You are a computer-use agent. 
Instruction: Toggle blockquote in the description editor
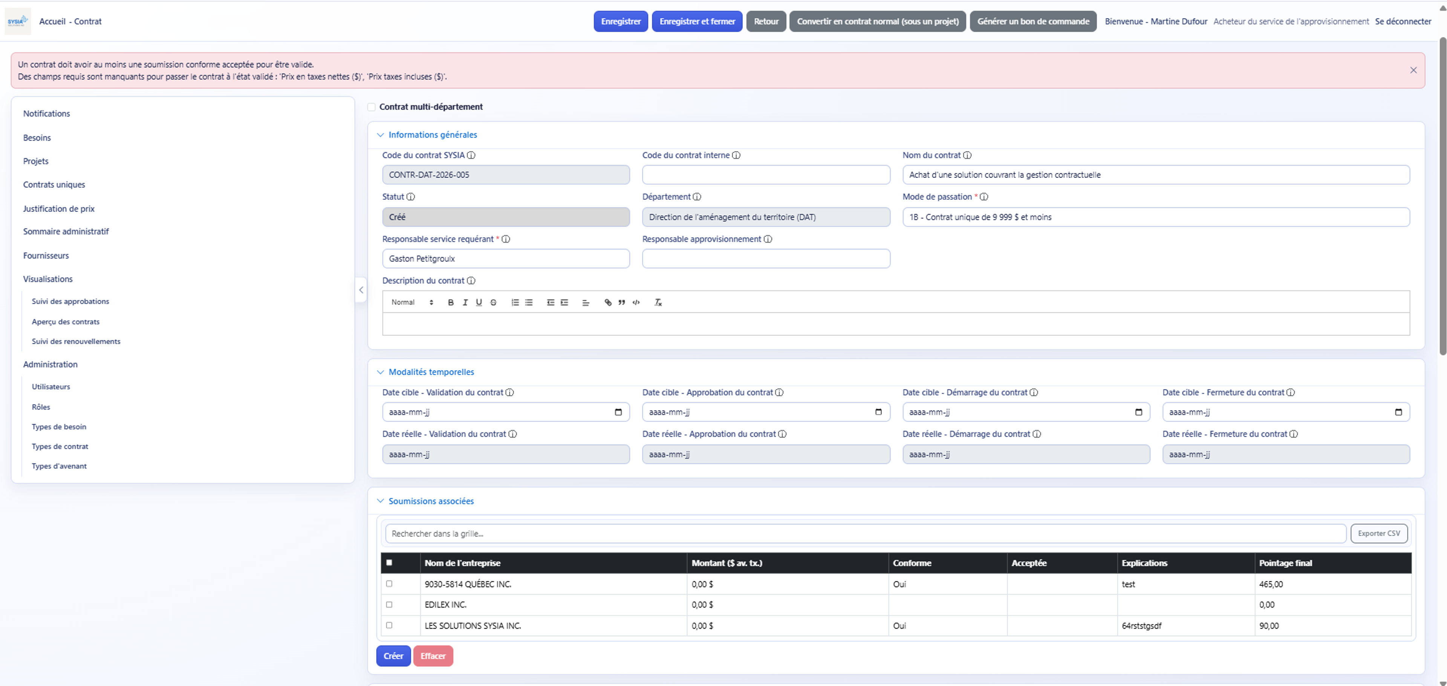622,302
